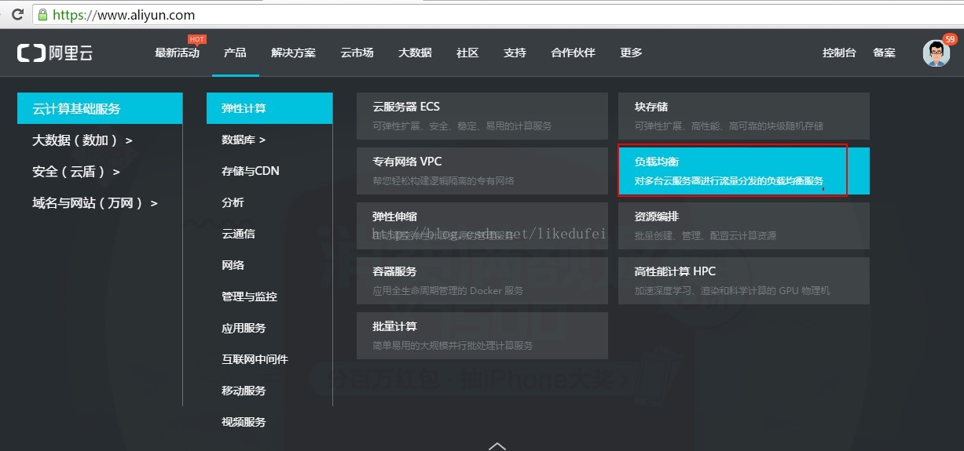Select 云通信 subcategory
The height and width of the screenshot is (451, 964).
pos(238,234)
